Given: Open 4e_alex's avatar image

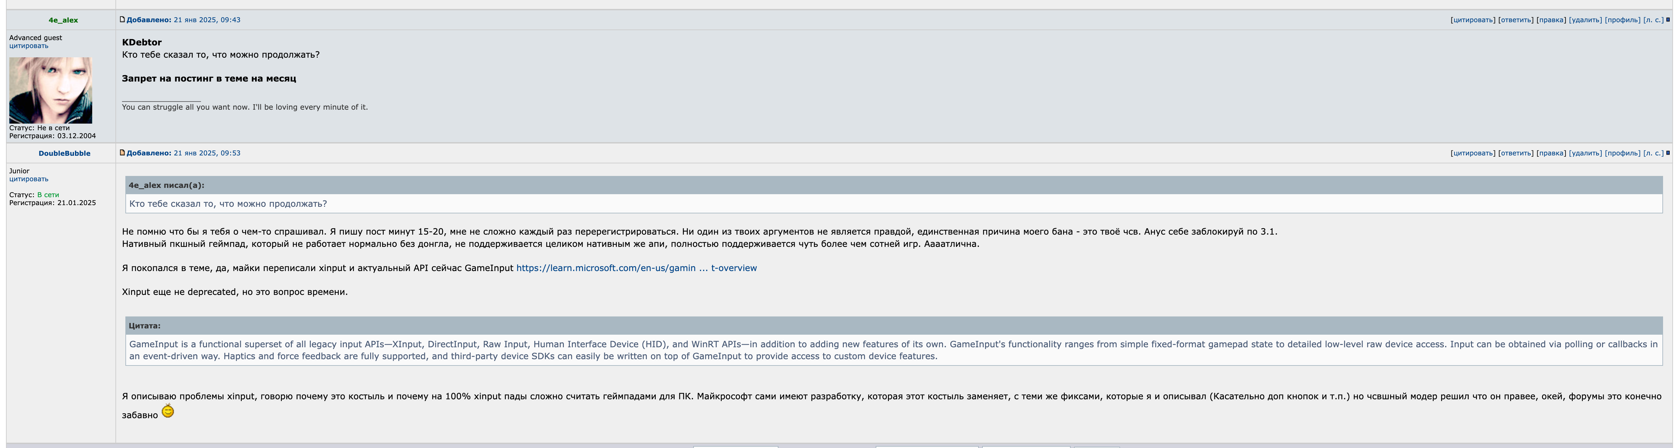Looking at the screenshot, I should click(x=51, y=90).
